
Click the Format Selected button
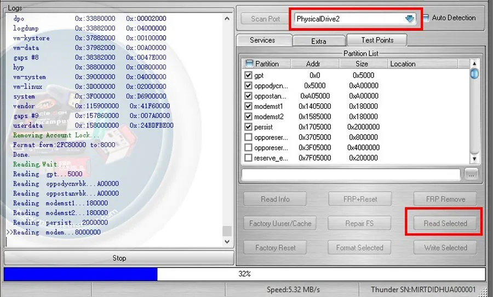(359, 248)
